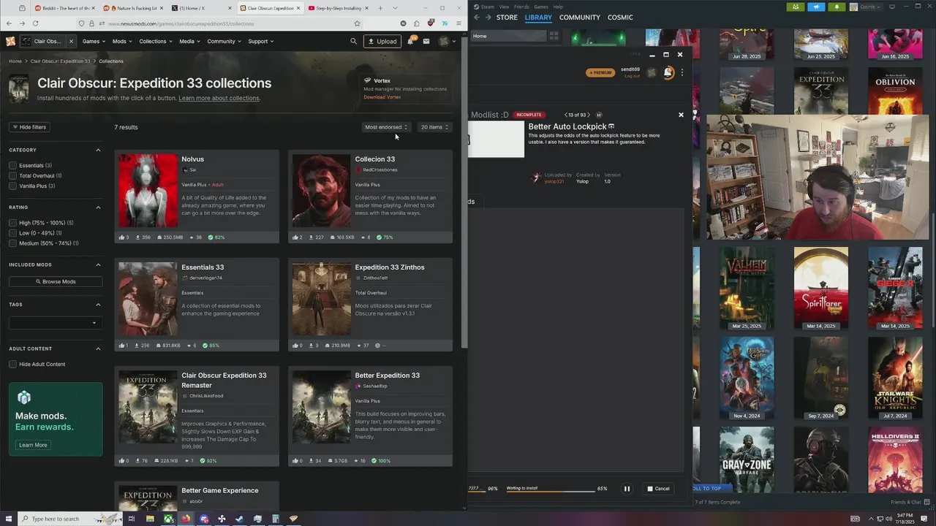Open the Vortex three-dot menu

pos(682,72)
